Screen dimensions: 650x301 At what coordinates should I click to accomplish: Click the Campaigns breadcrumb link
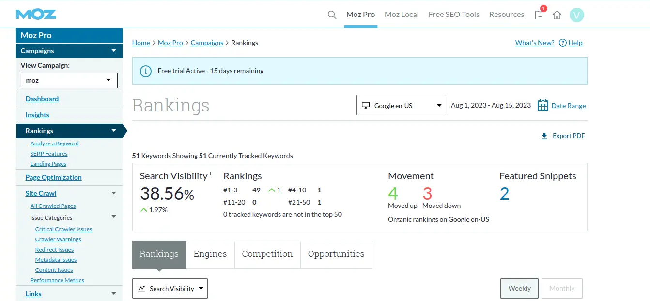[207, 43]
